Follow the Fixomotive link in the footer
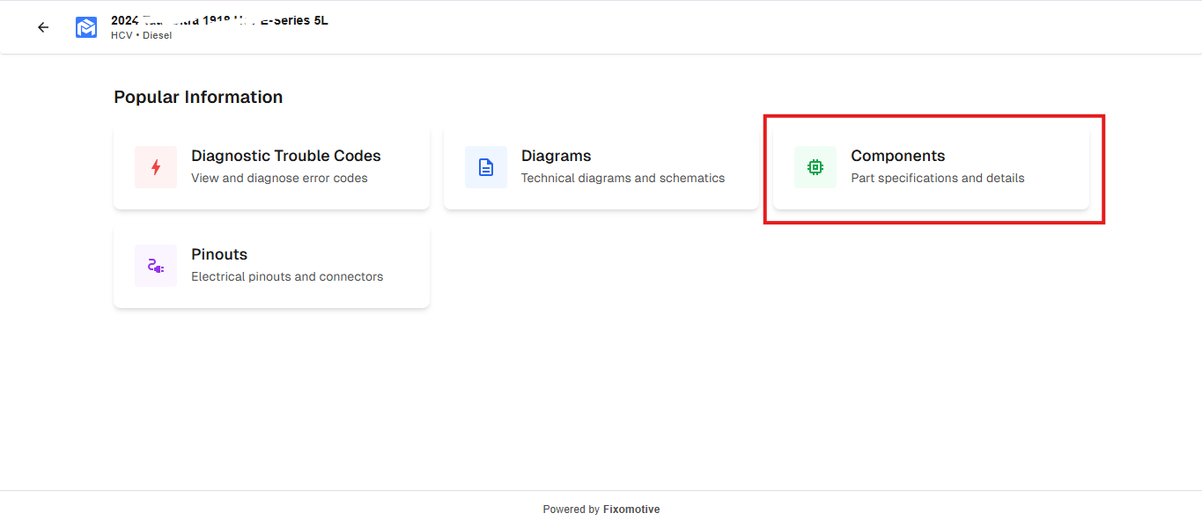The height and width of the screenshot is (528, 1202). click(631, 509)
